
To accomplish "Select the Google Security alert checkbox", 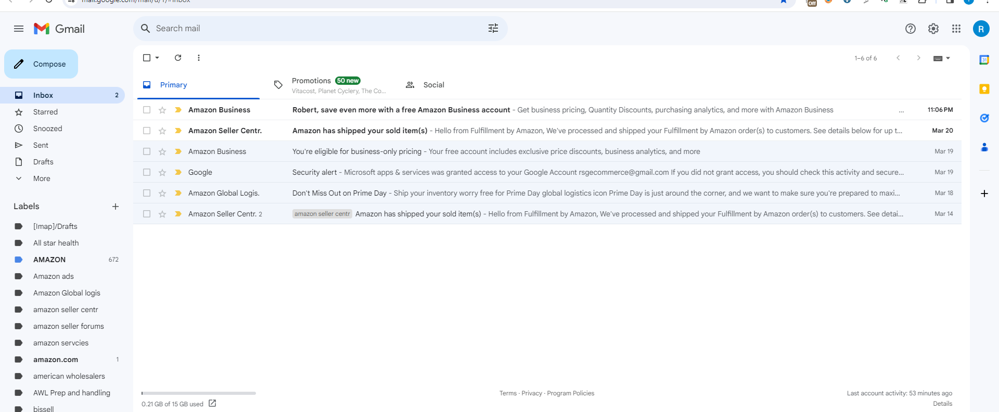I will coord(147,172).
